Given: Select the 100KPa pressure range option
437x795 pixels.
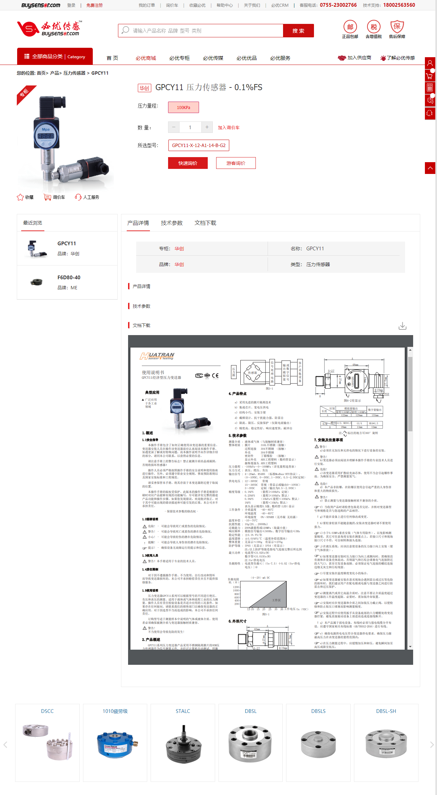Looking at the screenshot, I should tap(184, 107).
